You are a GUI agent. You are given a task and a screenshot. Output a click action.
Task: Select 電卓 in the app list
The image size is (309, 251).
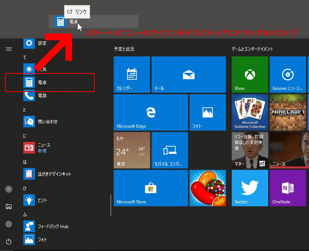pyautogui.click(x=42, y=83)
